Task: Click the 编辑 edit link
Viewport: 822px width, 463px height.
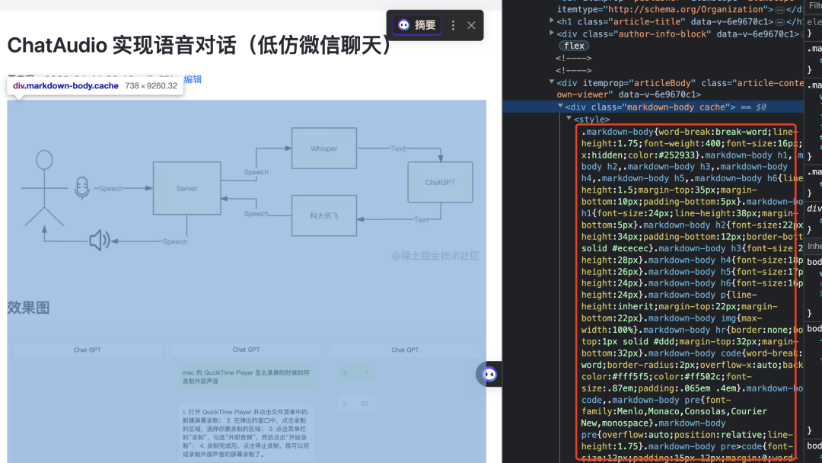Action: (191, 79)
